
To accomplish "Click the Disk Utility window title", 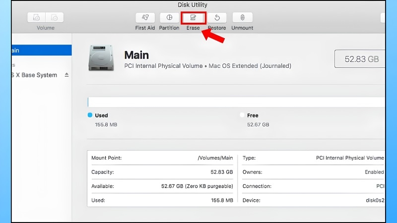I will tap(193, 5).
